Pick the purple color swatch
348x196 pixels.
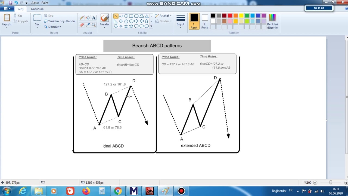pyautogui.click(x=264, y=16)
